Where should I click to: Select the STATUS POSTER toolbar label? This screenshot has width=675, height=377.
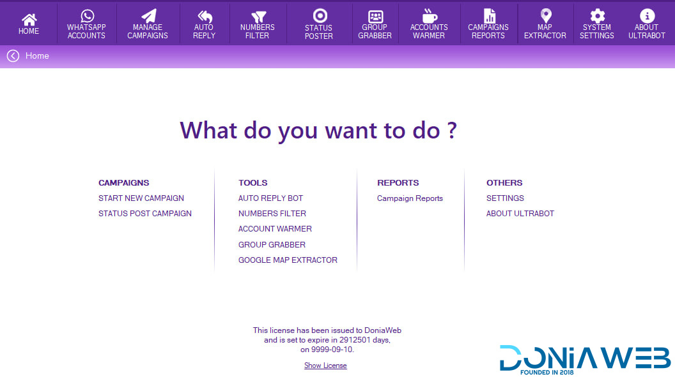(x=318, y=32)
